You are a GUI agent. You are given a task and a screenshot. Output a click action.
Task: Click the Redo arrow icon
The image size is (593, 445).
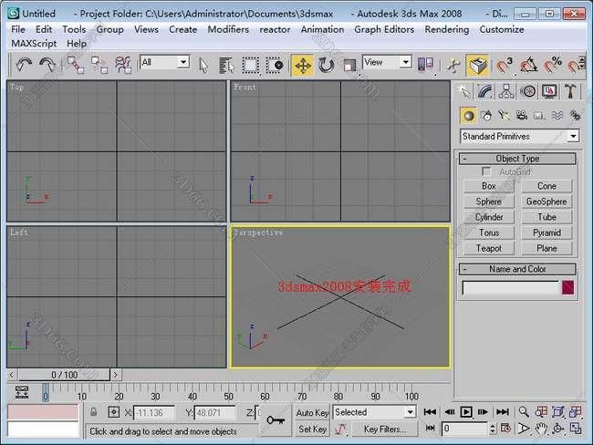[47, 65]
